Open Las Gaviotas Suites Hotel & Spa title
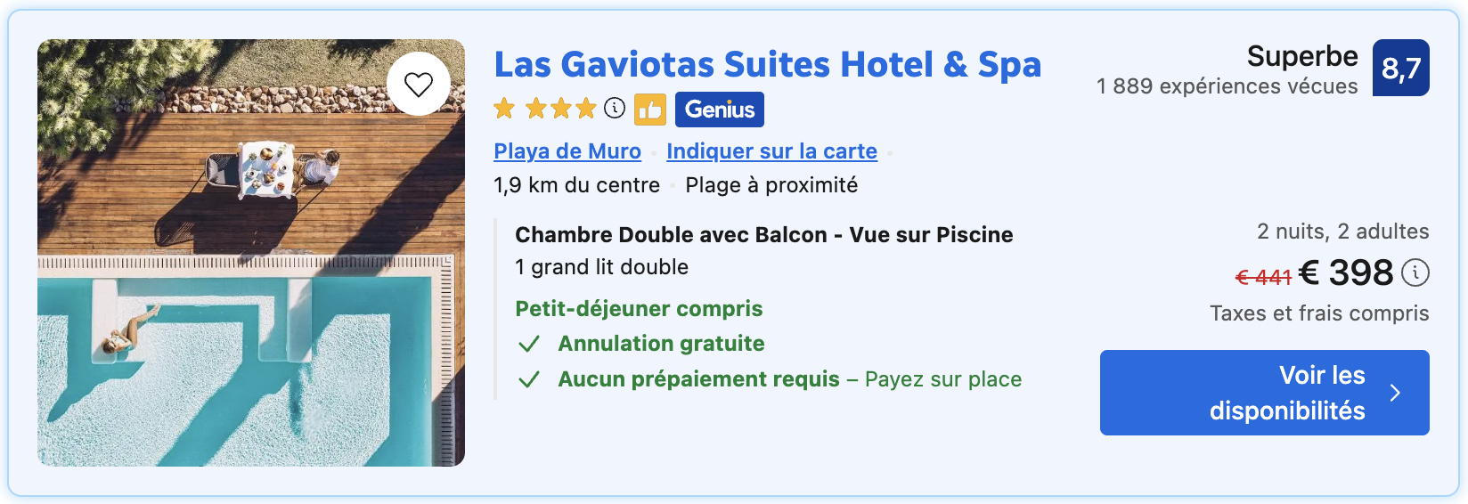1468x504 pixels. pyautogui.click(x=767, y=64)
